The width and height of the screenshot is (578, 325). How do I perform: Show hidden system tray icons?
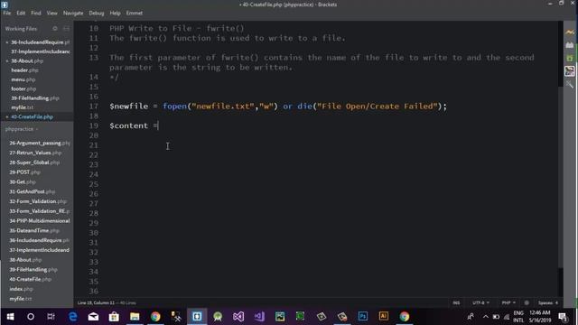(x=486, y=317)
